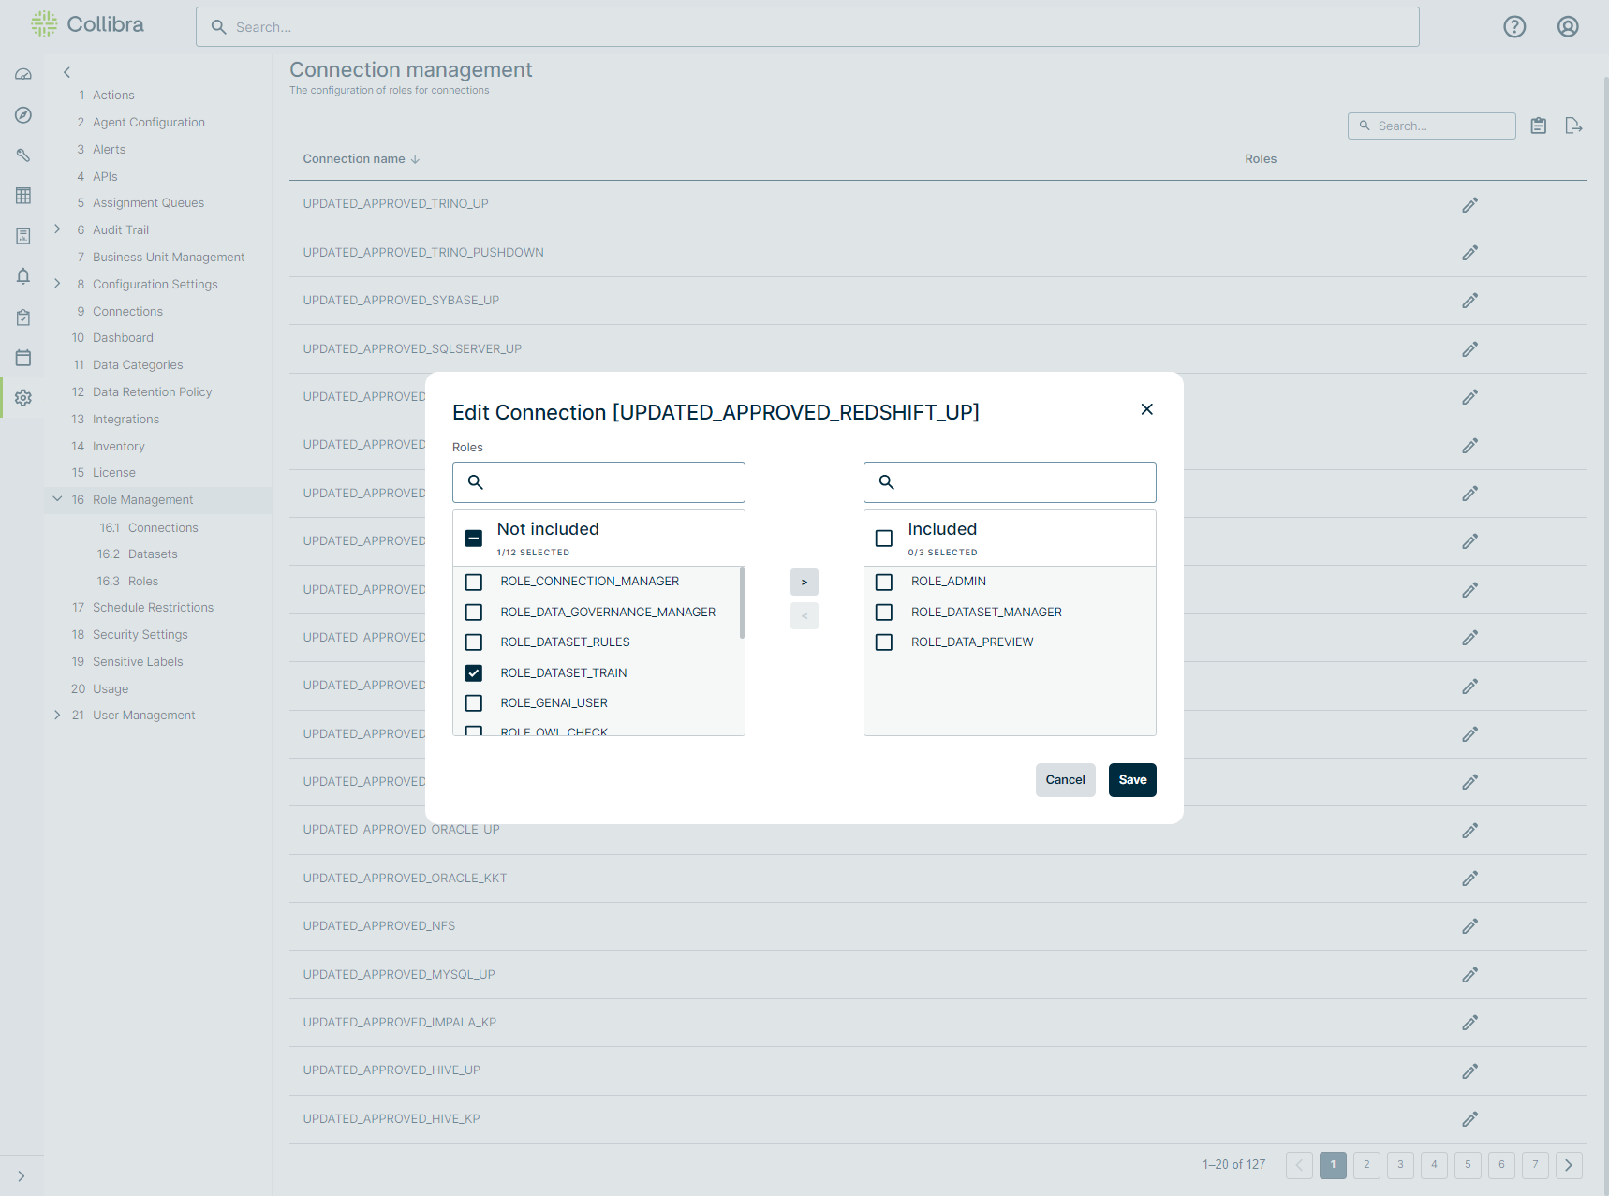Screen dimensions: 1609x1196
Task: Cancel the Edit Connection dialog
Action: pyautogui.click(x=1066, y=780)
